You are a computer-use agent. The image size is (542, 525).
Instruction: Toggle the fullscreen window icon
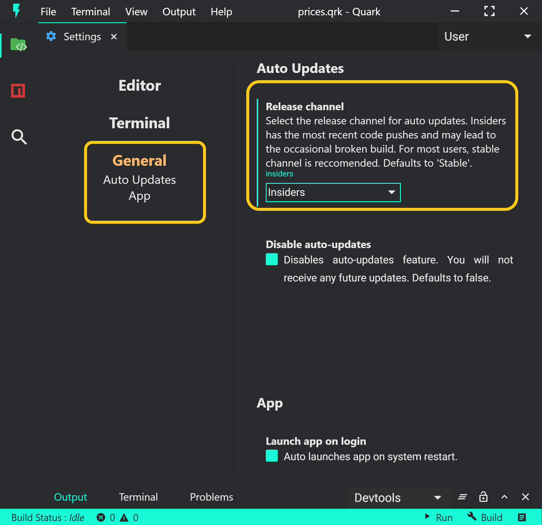[x=489, y=11]
